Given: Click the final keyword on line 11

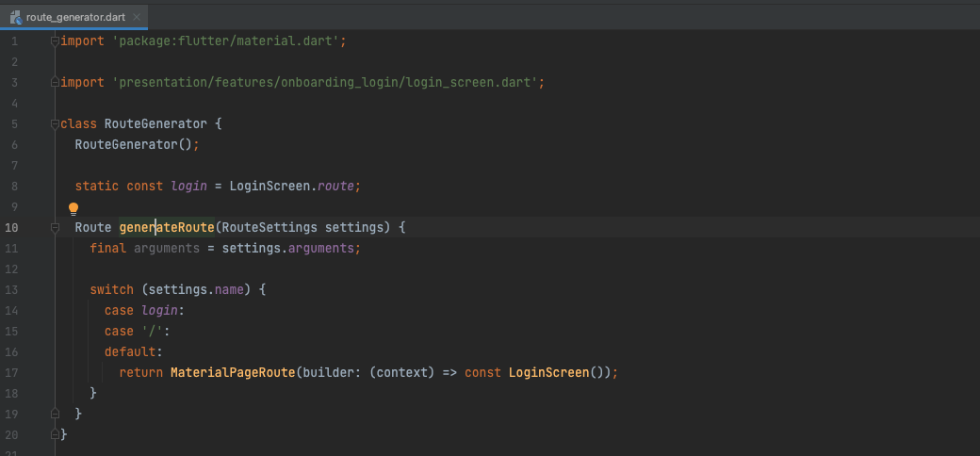Looking at the screenshot, I should pos(108,248).
